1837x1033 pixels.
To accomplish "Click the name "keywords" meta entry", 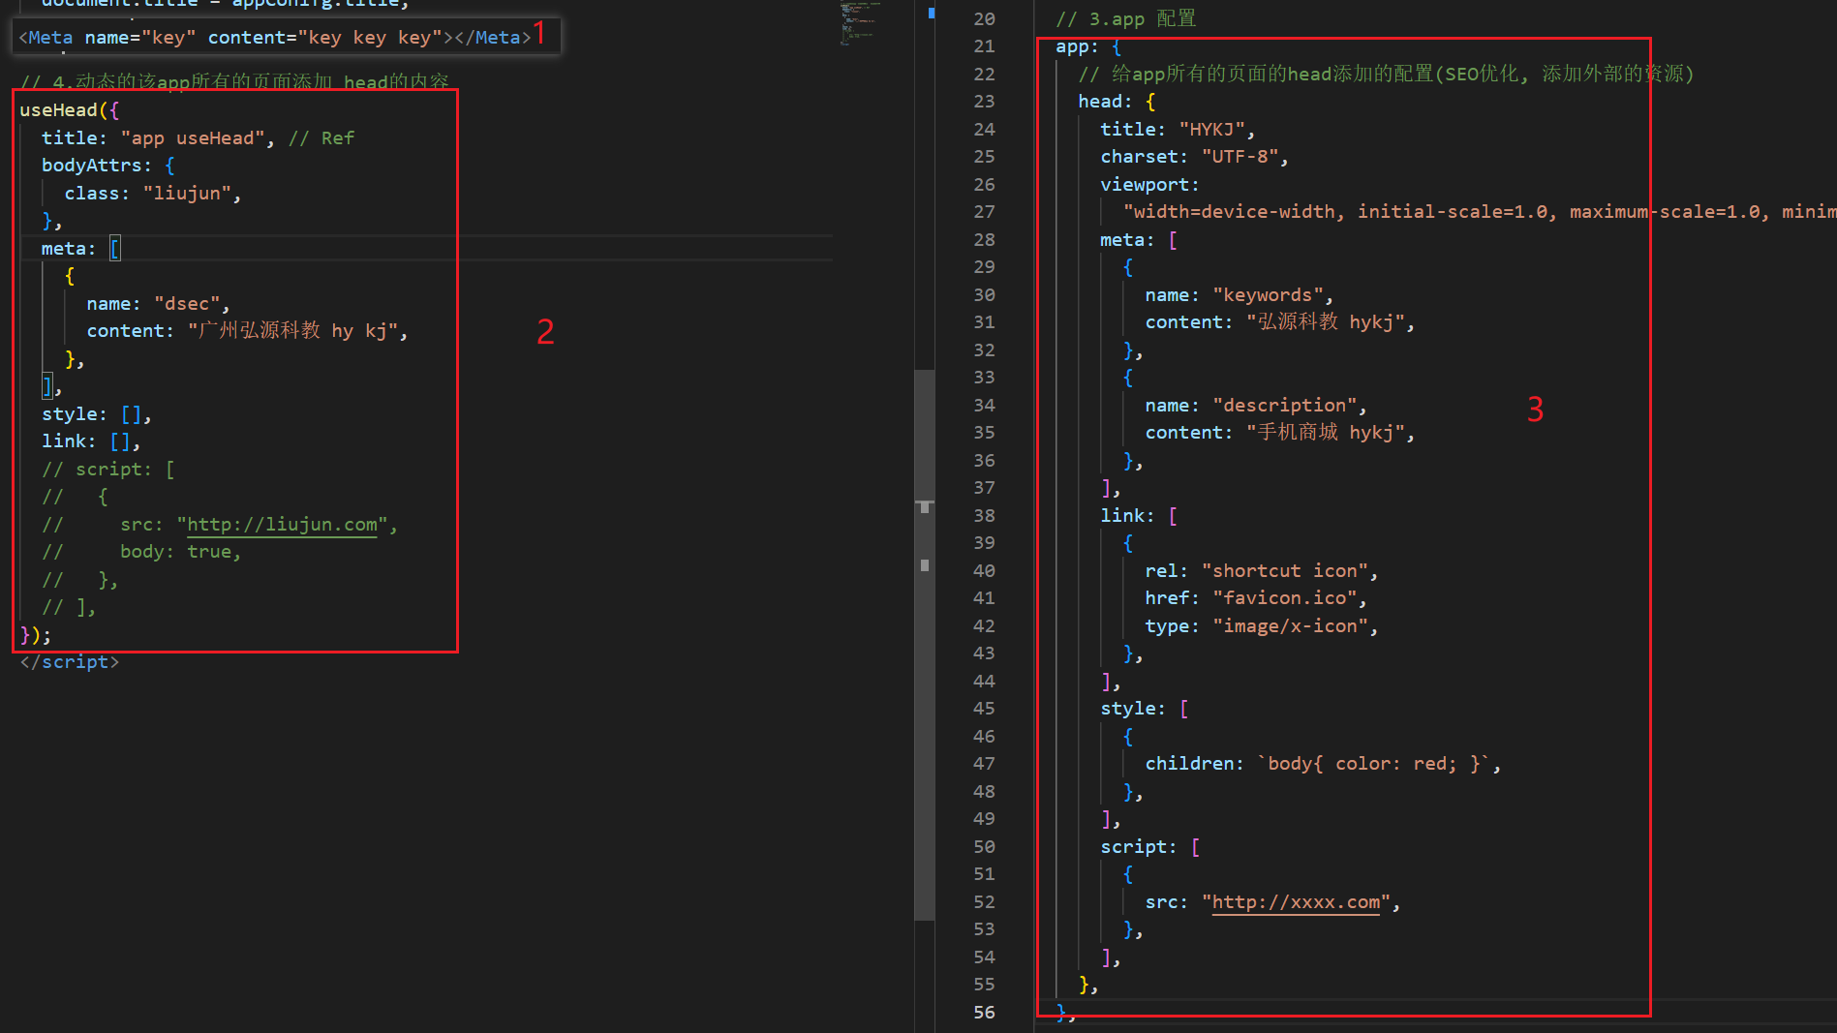I will coord(1240,295).
